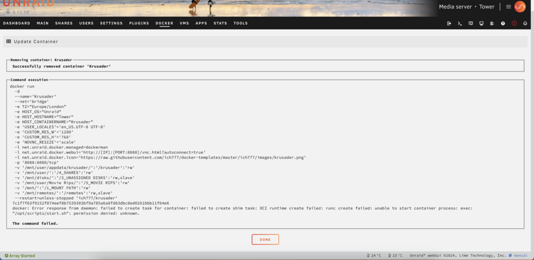Click the 'docker run' command line

click(22, 86)
